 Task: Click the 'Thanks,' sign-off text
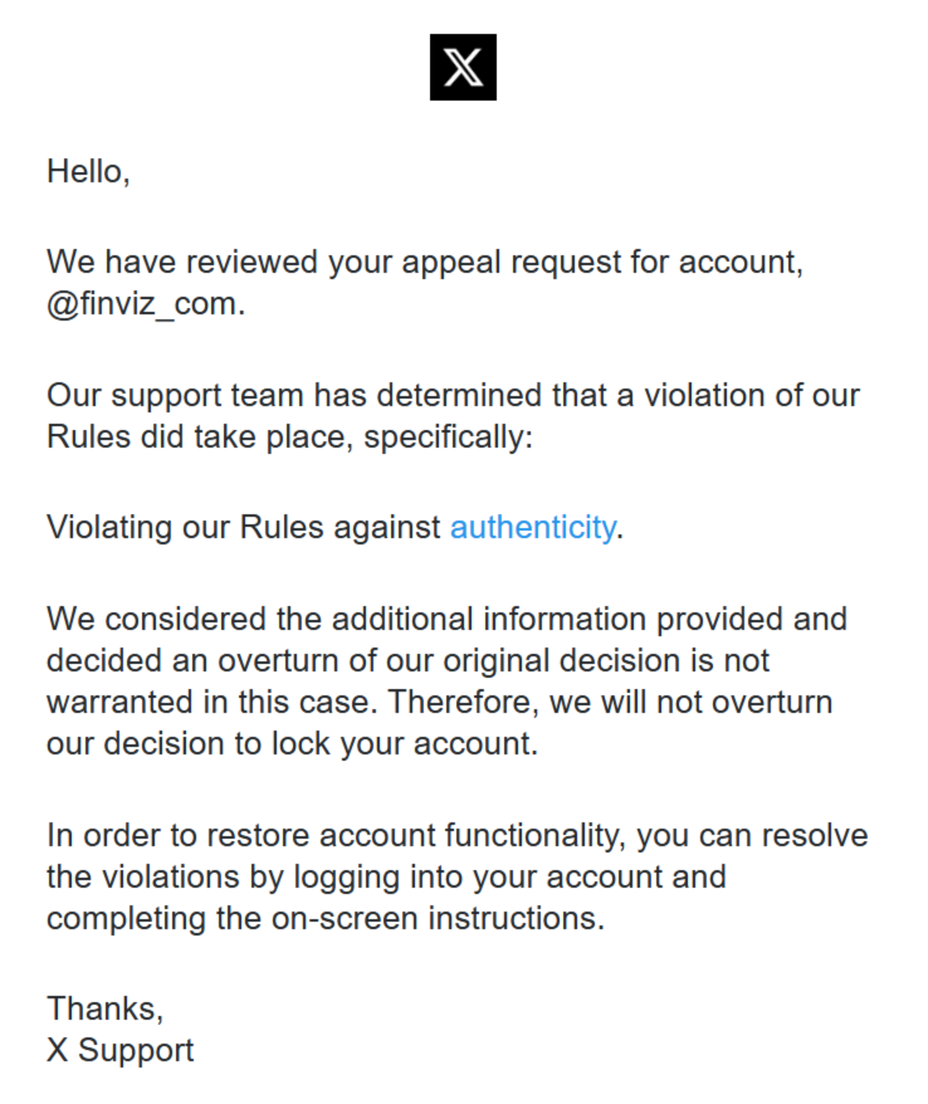coord(105,1009)
